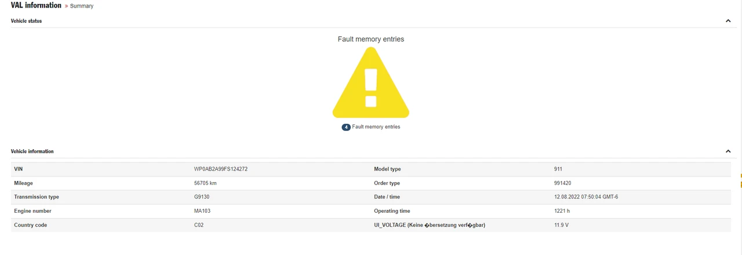This screenshot has width=742, height=255.
Task: Select the Order type value 991420
Action: [x=563, y=183]
